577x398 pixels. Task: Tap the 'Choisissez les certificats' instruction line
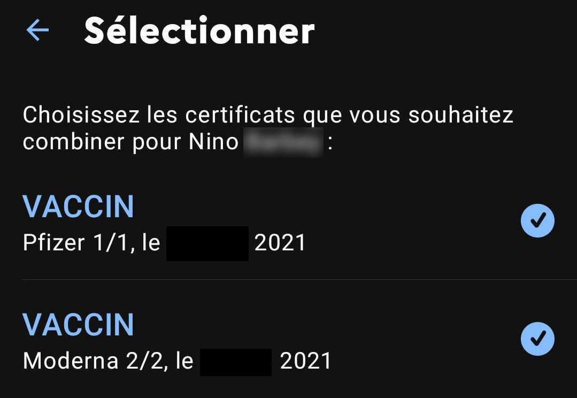(x=268, y=115)
